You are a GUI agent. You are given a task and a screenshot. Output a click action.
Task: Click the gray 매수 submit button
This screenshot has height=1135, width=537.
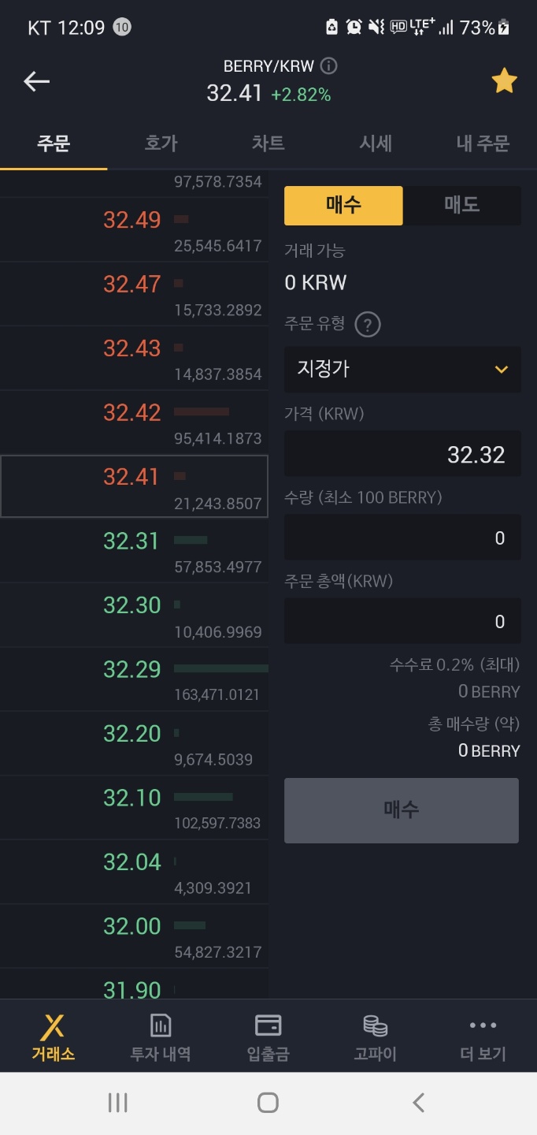click(x=402, y=810)
